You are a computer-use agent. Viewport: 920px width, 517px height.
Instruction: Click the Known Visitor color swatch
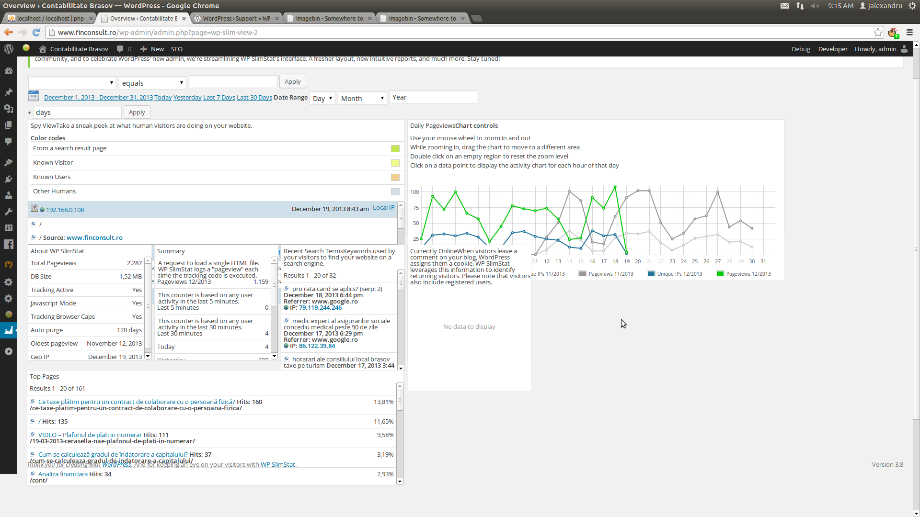395,163
